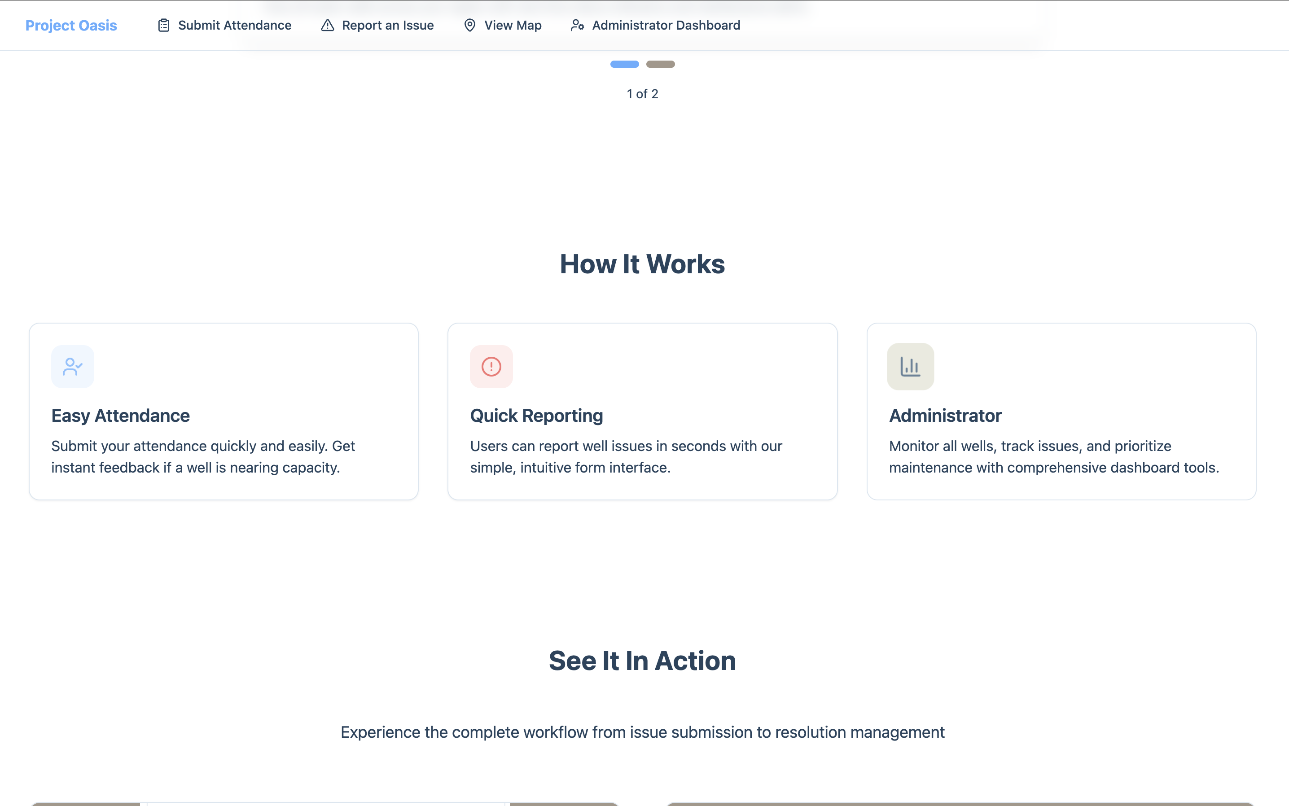
Task: Go to View Map
Action: 512,25
